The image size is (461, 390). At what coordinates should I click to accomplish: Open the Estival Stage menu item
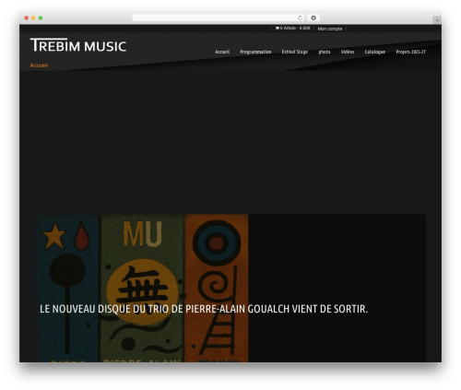pos(295,52)
